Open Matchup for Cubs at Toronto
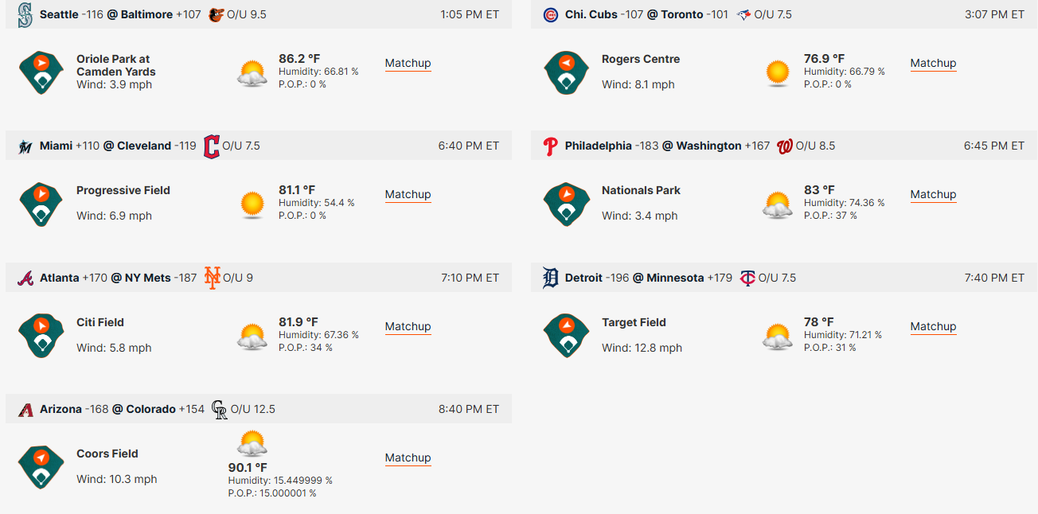1038x514 pixels. (933, 63)
